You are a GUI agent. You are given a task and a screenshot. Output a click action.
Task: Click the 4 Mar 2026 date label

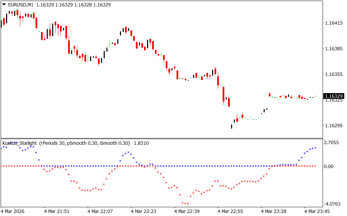pyautogui.click(x=13, y=211)
